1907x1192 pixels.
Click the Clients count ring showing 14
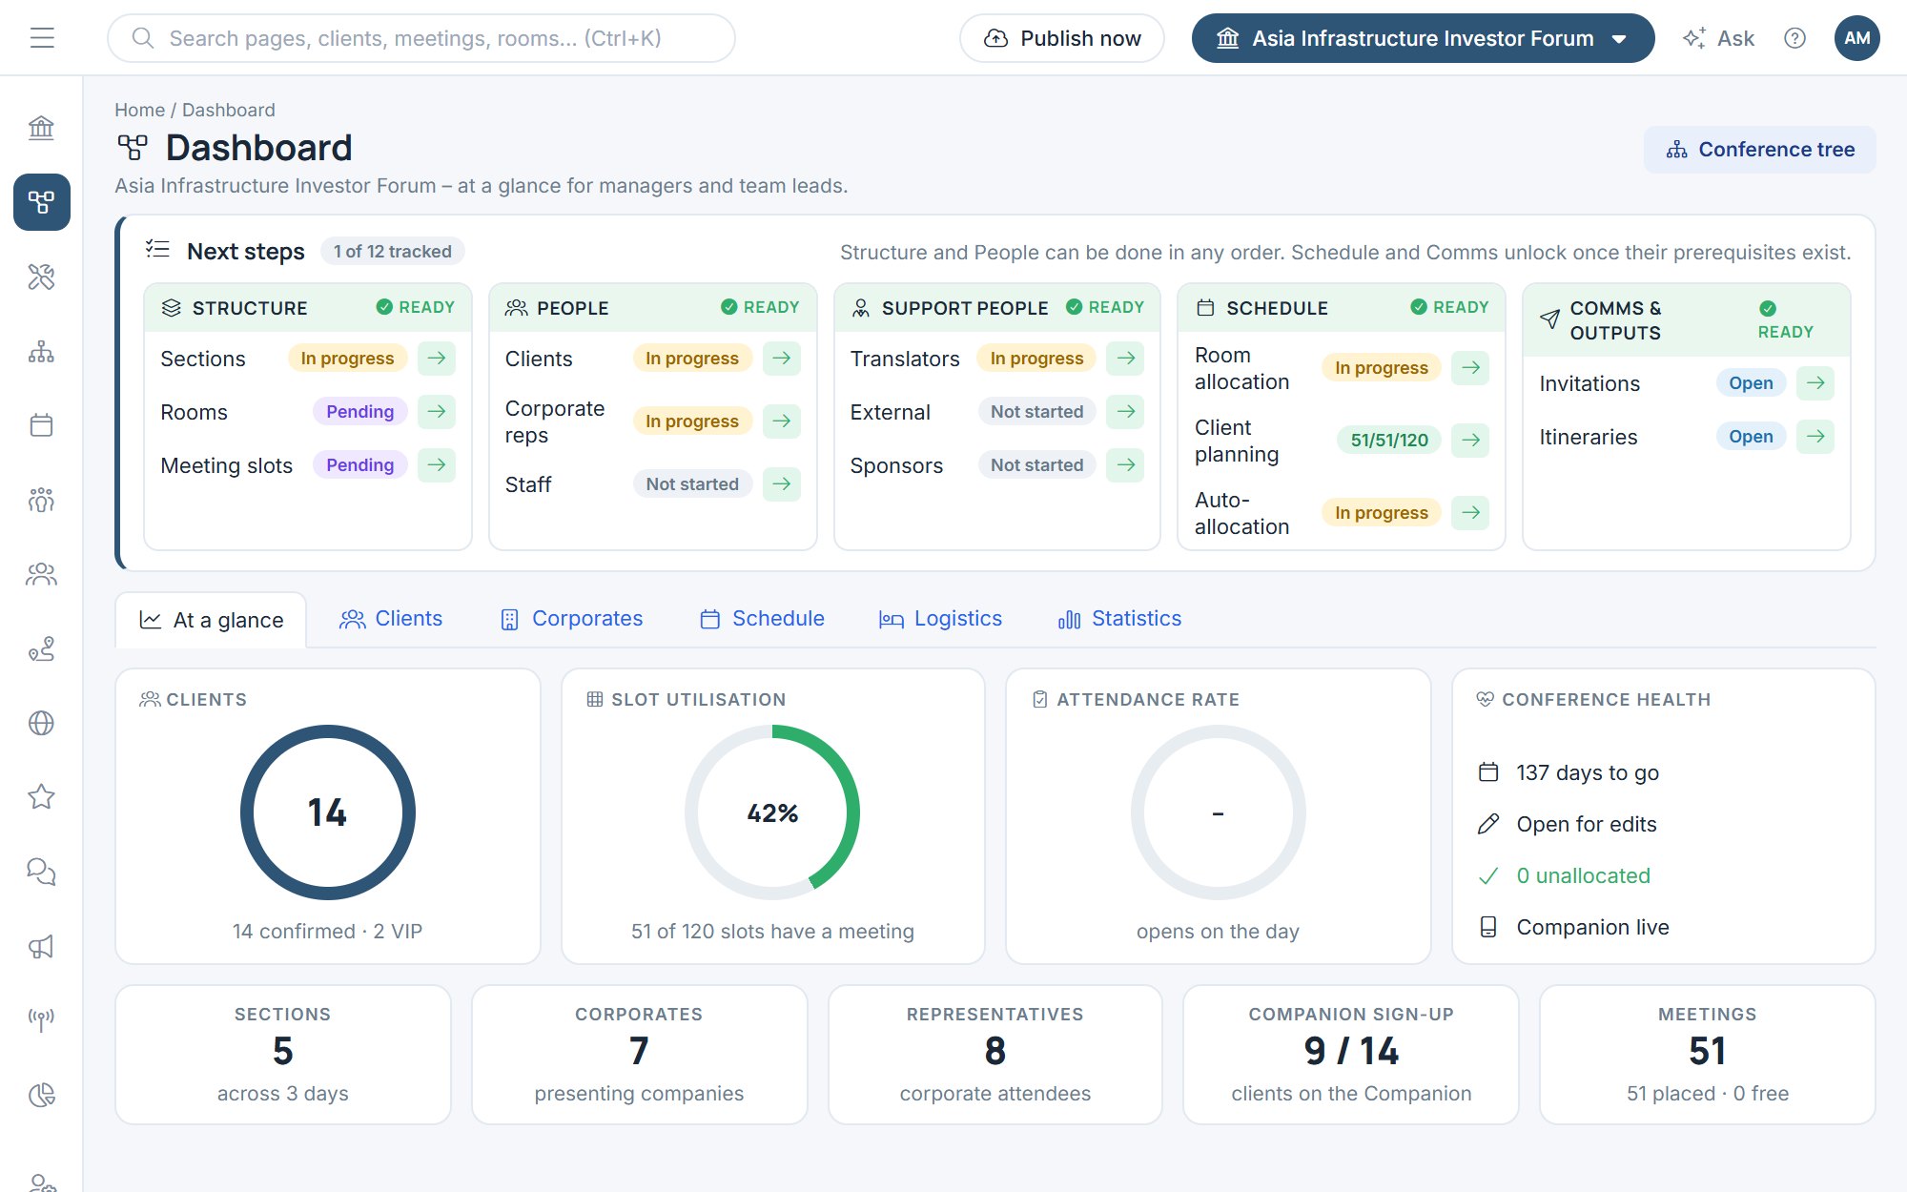327,812
